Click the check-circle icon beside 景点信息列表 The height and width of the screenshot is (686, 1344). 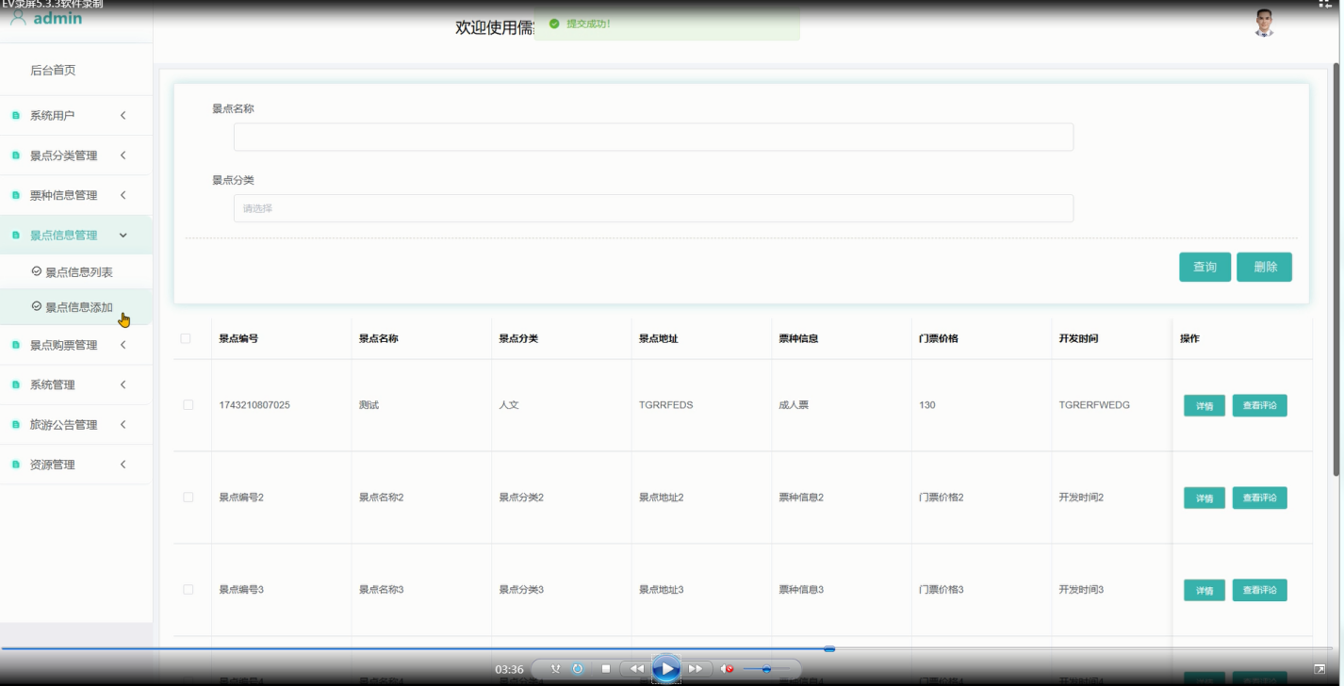pos(37,271)
